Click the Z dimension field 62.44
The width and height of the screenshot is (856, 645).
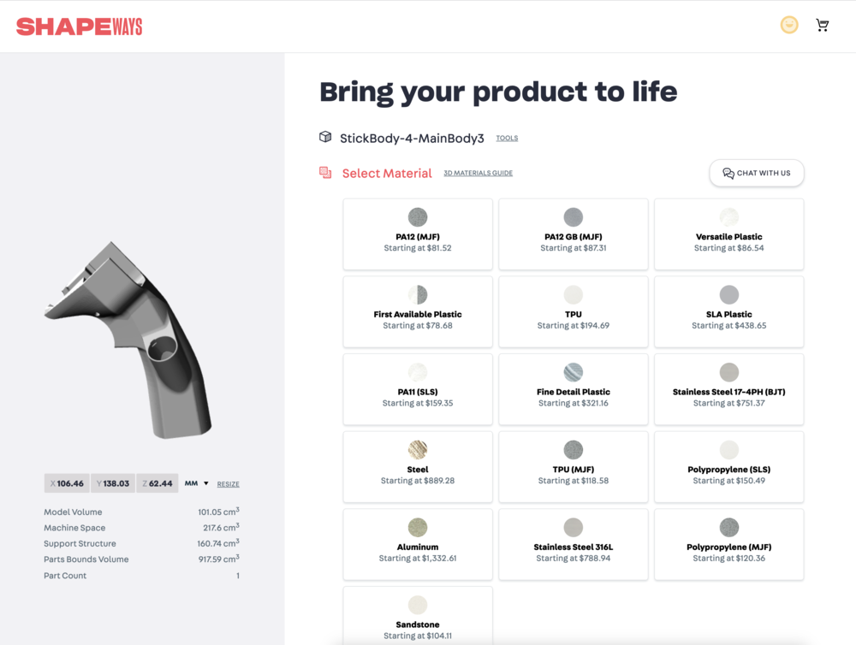(x=156, y=483)
